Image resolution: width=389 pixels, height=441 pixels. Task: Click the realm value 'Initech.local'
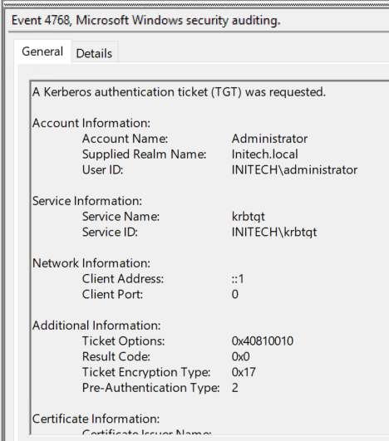(x=264, y=154)
